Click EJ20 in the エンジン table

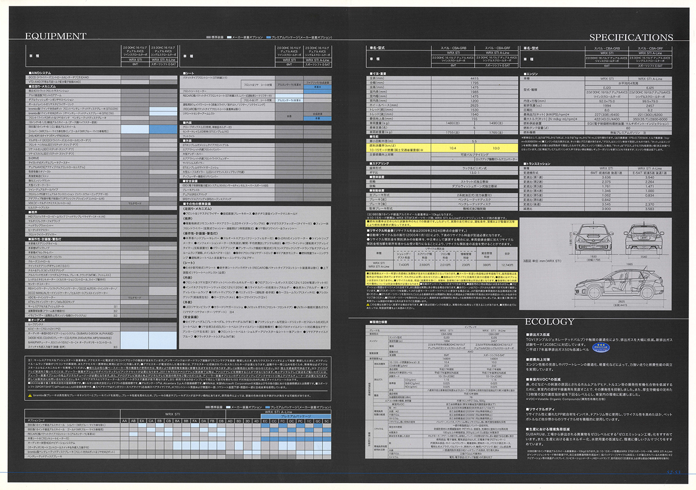coord(606,88)
